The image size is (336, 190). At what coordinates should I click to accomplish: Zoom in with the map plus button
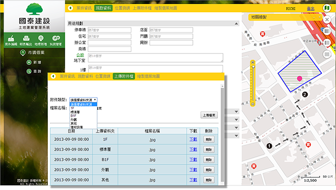pyautogui.click(x=253, y=63)
